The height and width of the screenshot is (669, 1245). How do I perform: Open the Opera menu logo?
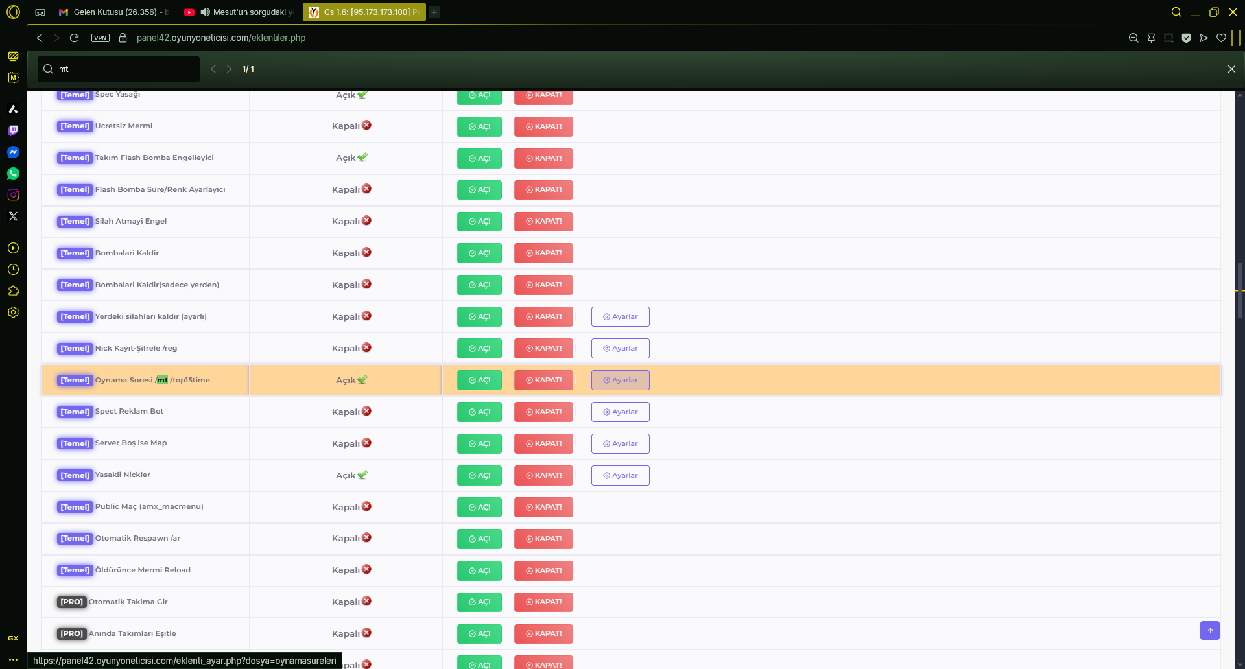click(x=13, y=12)
